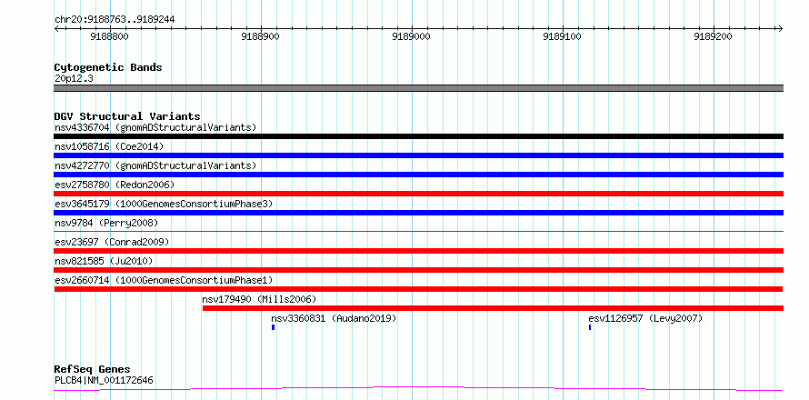Click ruler position 9189100
Image resolution: width=809 pixels, height=400 pixels.
pyautogui.click(x=563, y=36)
